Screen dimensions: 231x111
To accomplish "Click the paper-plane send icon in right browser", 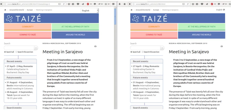I will (207, 4).
